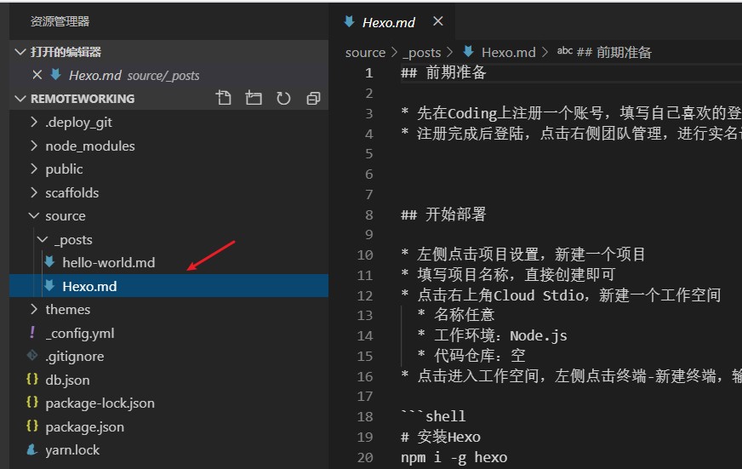Click the YAML icon beside _config.yml
Image resolution: width=742 pixels, height=469 pixels.
click(x=31, y=332)
